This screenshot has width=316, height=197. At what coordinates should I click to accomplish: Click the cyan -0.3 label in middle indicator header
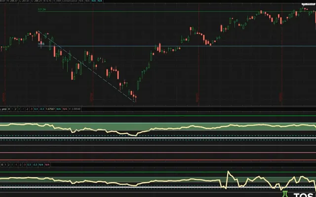[41, 109]
